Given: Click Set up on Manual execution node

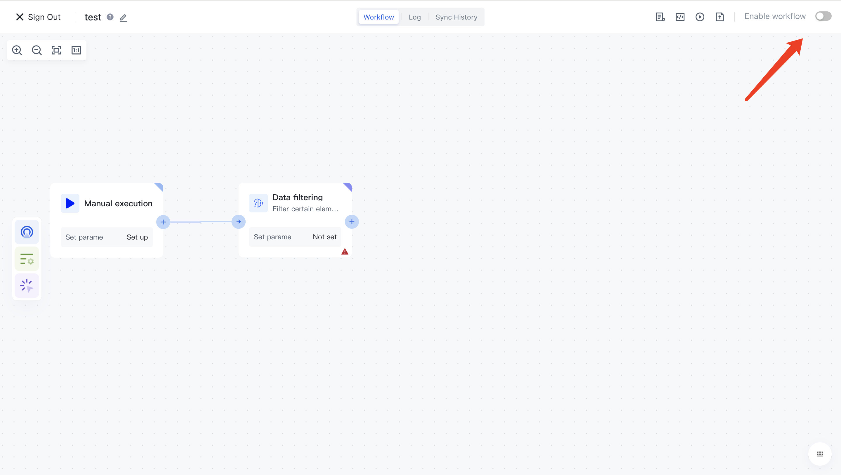Looking at the screenshot, I should point(137,237).
